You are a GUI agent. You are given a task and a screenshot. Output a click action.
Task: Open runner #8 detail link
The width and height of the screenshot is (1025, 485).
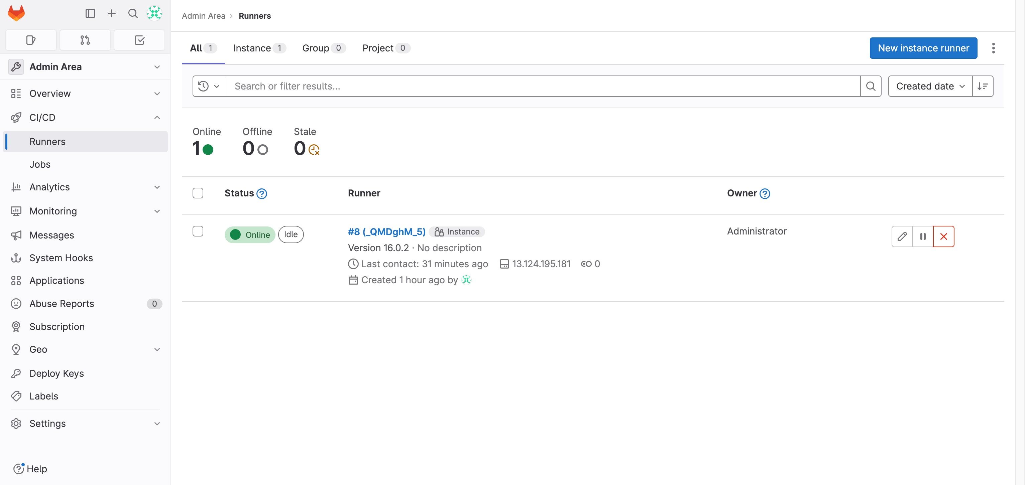click(x=387, y=231)
